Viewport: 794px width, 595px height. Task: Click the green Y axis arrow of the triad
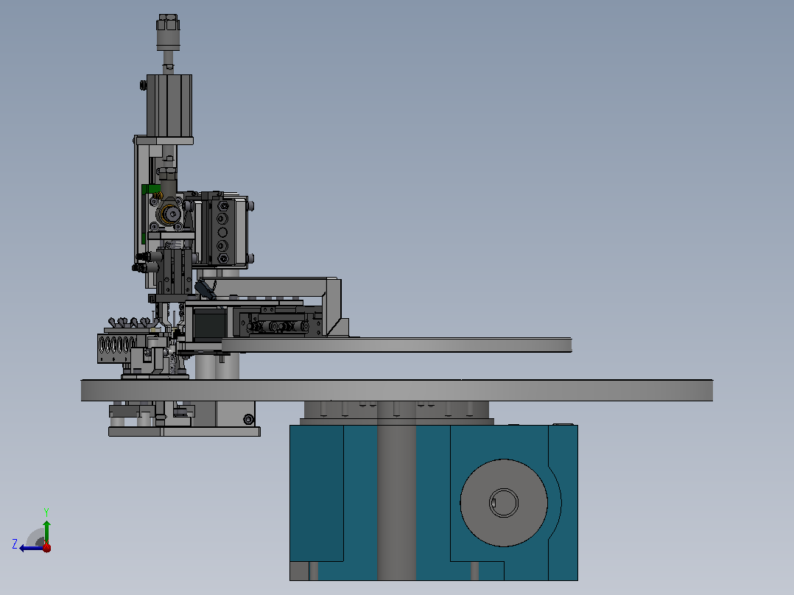tap(46, 531)
